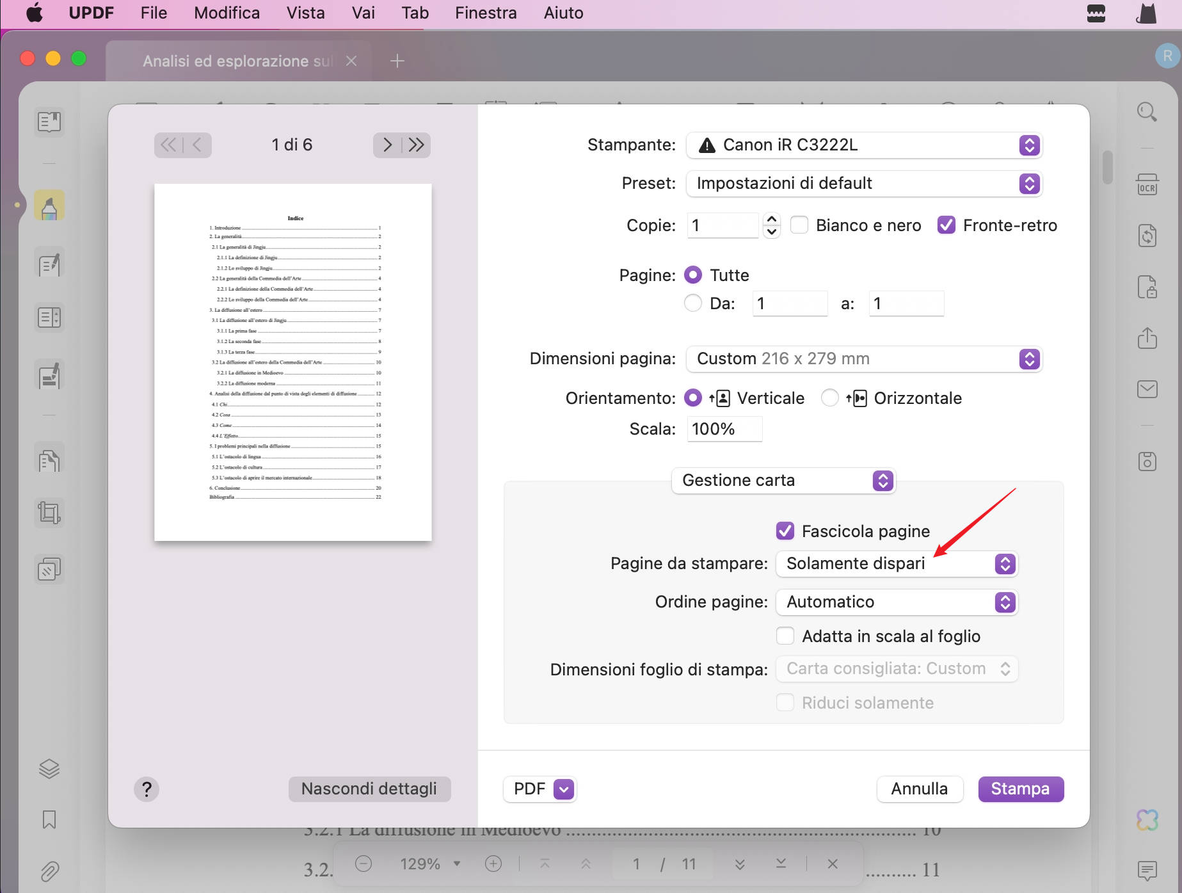
Task: Jump to last preview page
Action: tap(417, 145)
